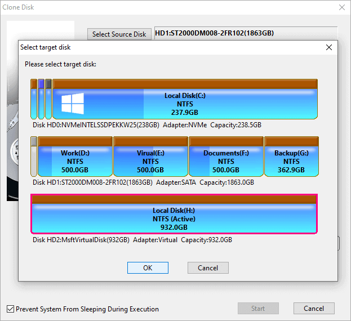Click the source disk HD1 name field
This screenshot has width=351, height=321.
[245, 33]
